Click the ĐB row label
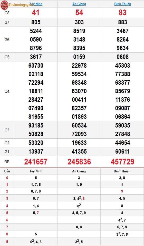 (7, 162)
